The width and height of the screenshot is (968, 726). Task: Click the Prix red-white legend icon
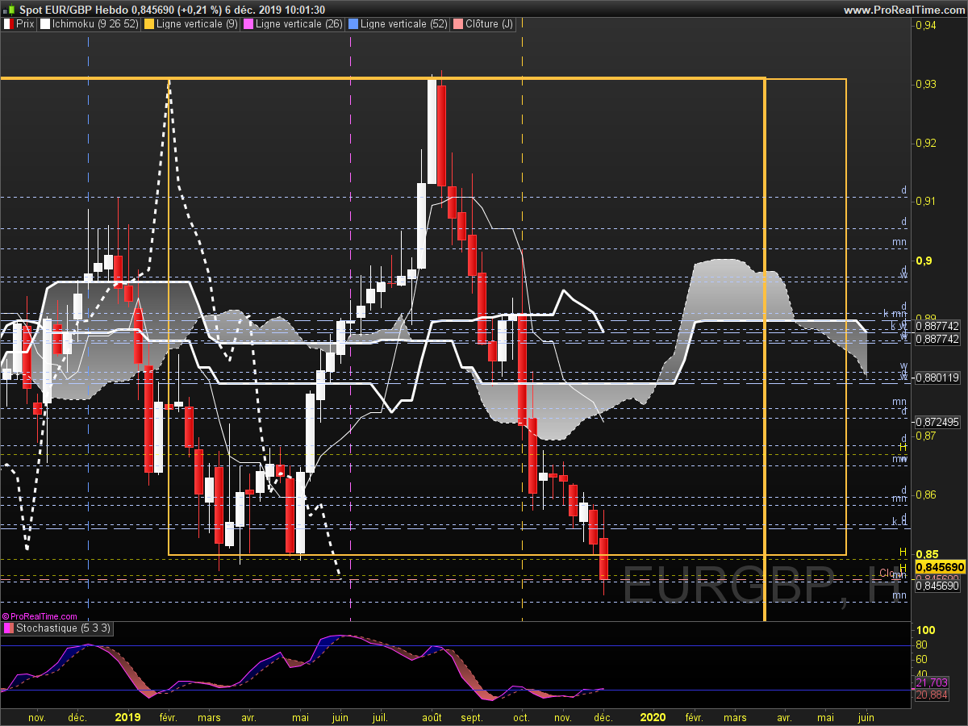8,24
